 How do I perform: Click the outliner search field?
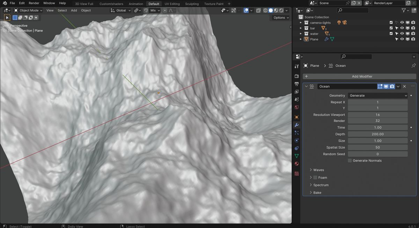[352, 10]
